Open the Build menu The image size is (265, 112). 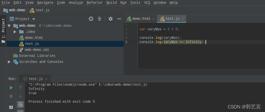112,3
